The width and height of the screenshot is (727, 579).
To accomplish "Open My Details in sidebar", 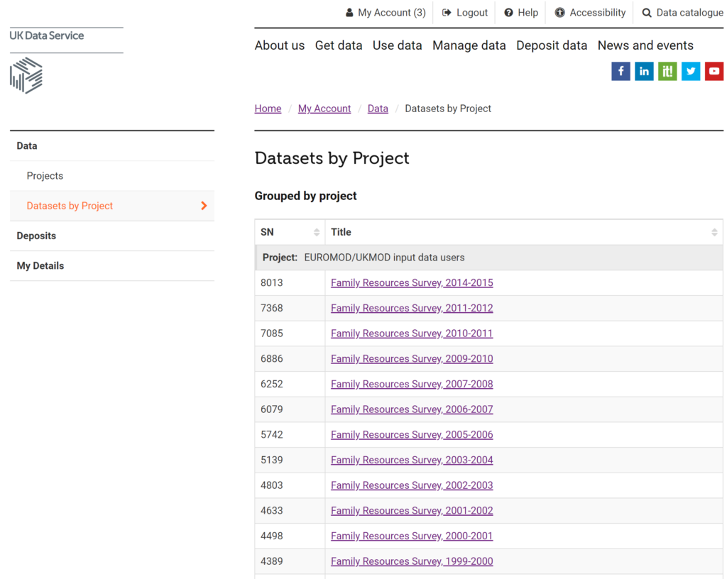I will point(40,265).
